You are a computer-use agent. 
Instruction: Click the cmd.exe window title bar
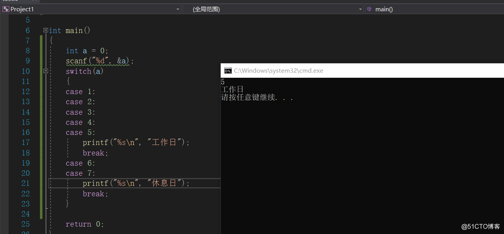(362, 70)
